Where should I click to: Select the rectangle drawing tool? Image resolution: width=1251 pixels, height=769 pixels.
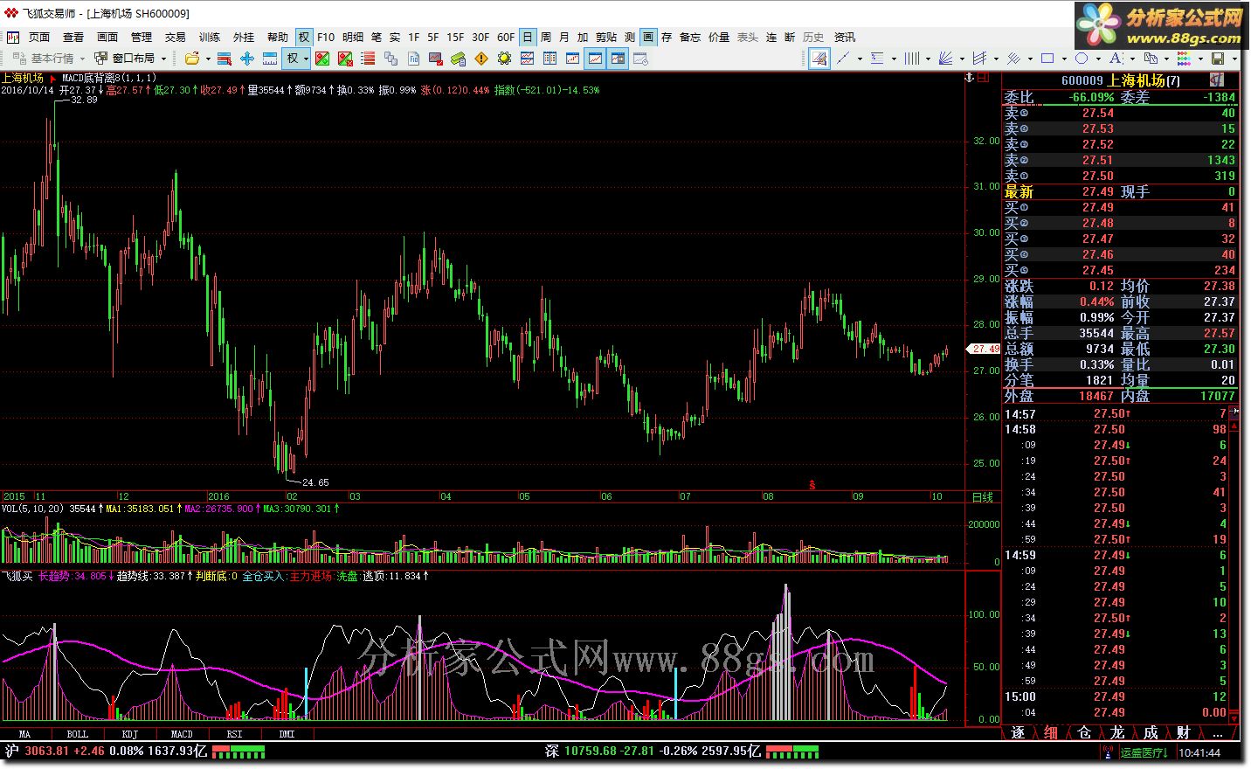(1047, 59)
